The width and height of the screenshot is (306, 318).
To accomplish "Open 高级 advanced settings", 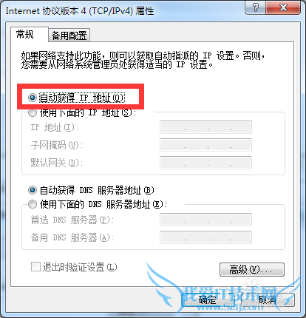I will (252, 269).
